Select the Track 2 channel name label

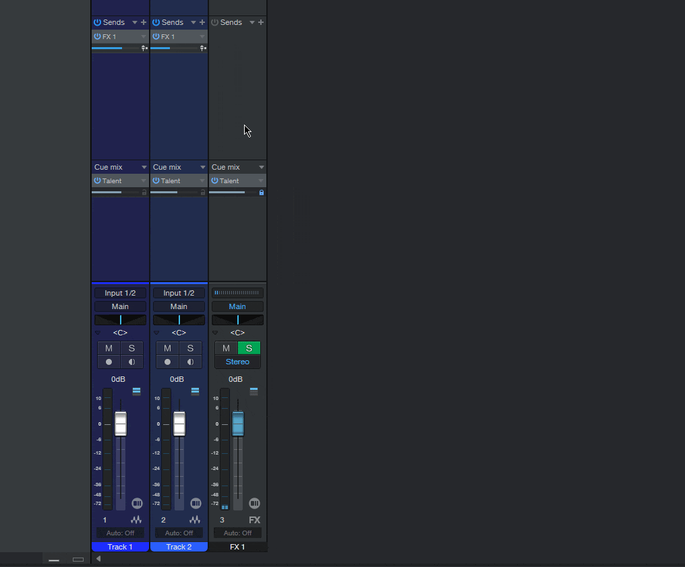point(179,547)
